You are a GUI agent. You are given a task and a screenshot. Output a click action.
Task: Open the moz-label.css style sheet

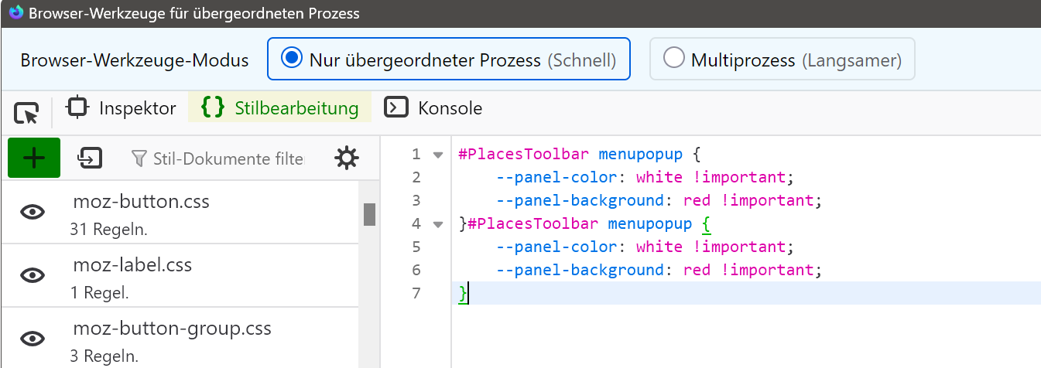click(x=132, y=265)
